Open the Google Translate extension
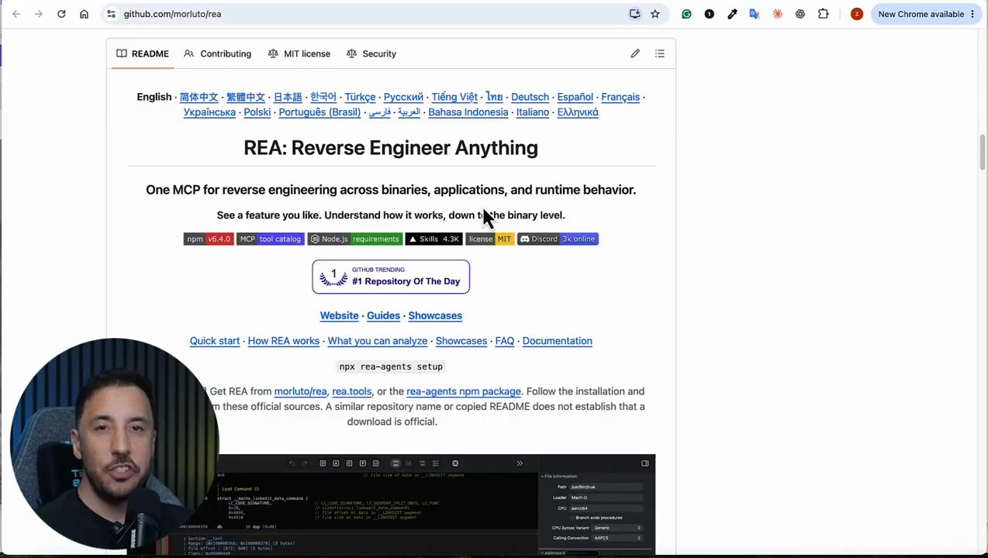 pos(755,14)
